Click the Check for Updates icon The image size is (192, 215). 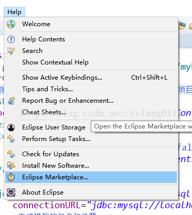pos(11,154)
